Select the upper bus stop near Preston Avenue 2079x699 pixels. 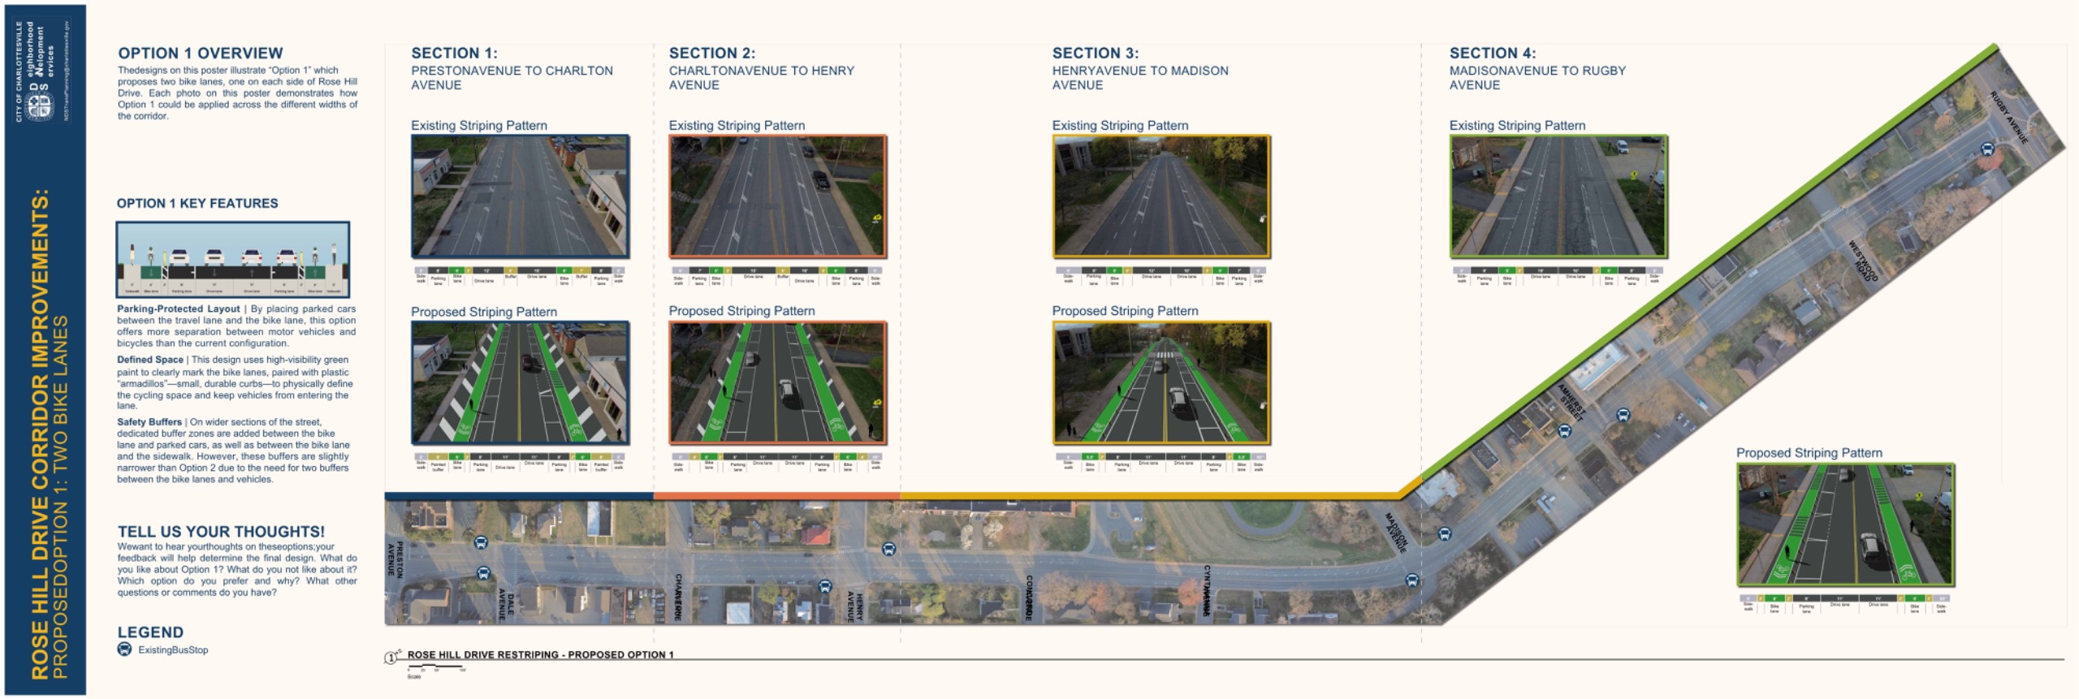point(480,543)
